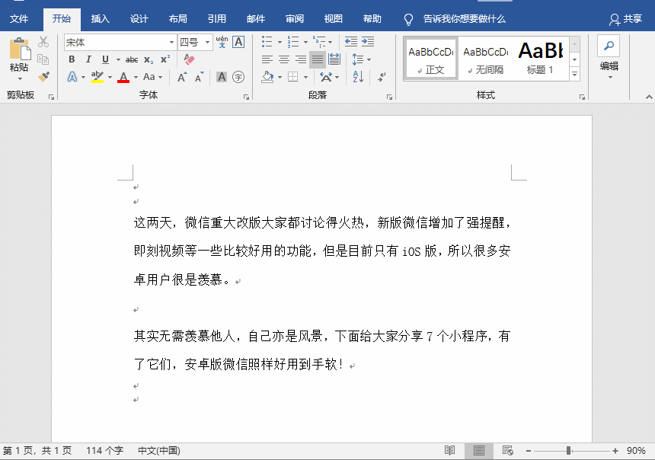Click the shading paint bucket icon
This screenshot has width=655, height=460.
(267, 77)
